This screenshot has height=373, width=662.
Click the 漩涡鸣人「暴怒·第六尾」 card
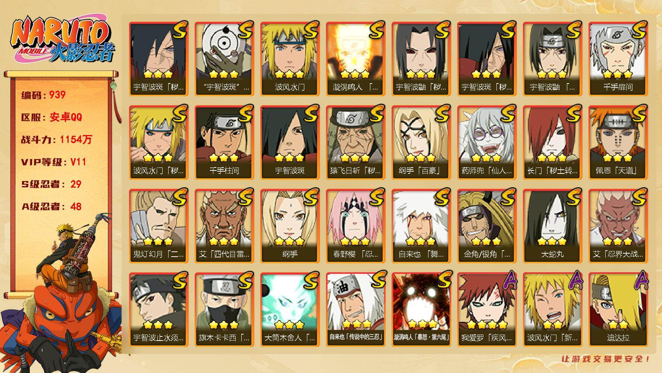tap(421, 310)
